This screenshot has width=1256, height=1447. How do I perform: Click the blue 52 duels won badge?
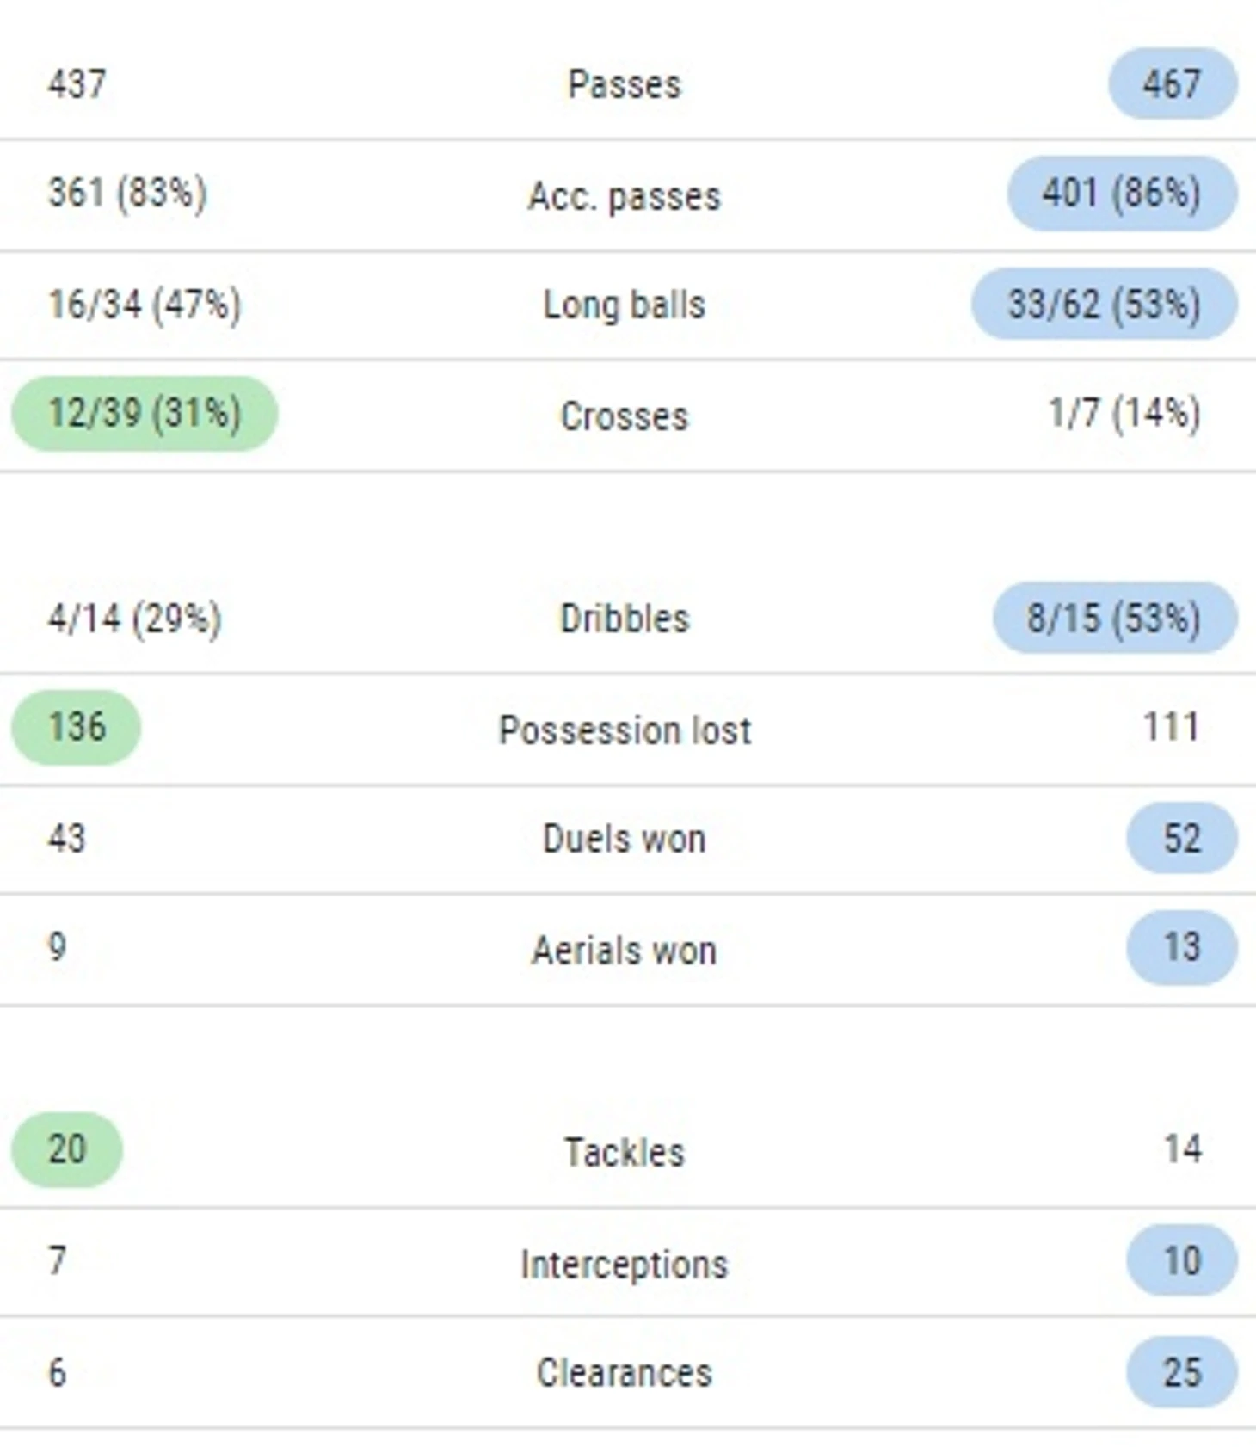click(1182, 838)
